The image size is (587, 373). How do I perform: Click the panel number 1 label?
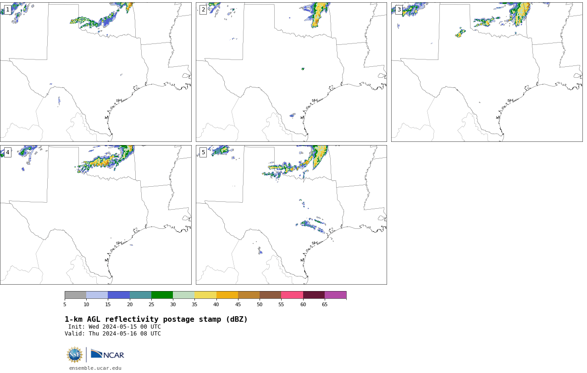[x=7, y=10]
